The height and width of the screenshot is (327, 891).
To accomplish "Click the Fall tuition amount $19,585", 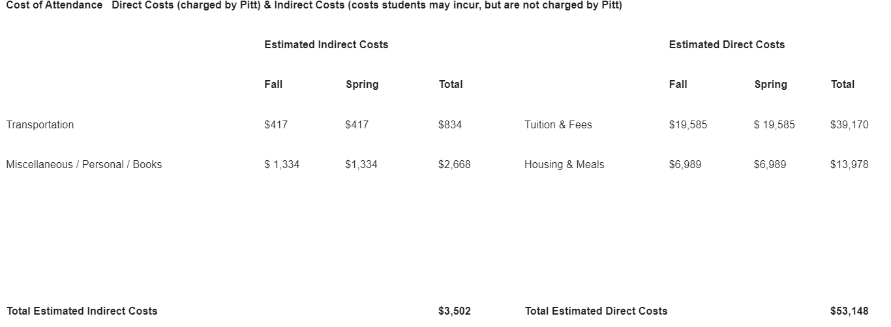I will pyautogui.click(x=687, y=124).
